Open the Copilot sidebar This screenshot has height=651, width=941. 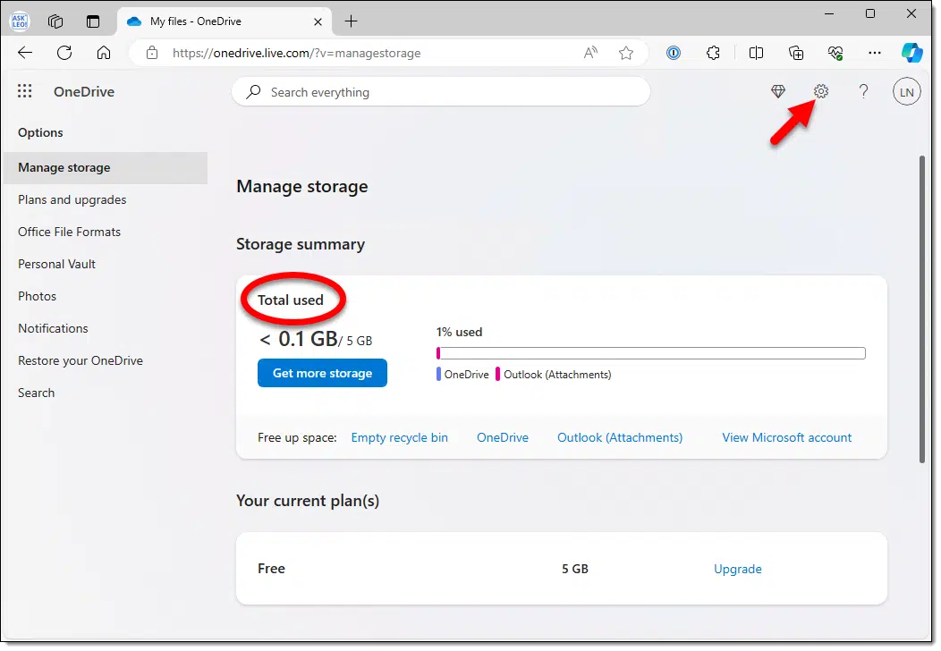click(912, 53)
